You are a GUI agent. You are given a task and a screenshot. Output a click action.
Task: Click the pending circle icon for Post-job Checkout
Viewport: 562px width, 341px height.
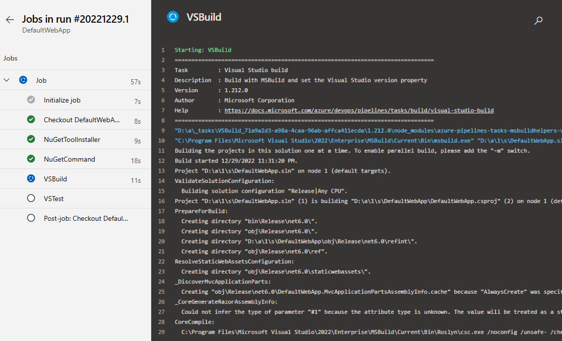[31, 218]
